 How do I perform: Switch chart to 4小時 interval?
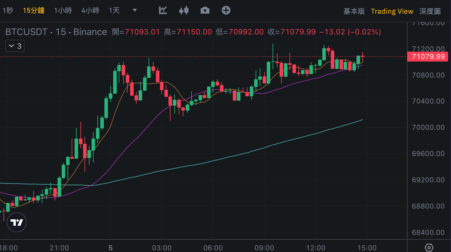tap(90, 11)
